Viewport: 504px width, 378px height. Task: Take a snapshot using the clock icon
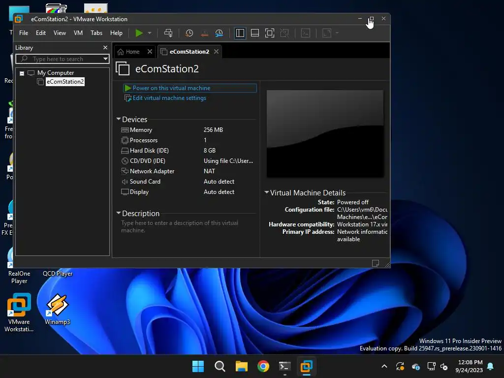pyautogui.click(x=189, y=33)
